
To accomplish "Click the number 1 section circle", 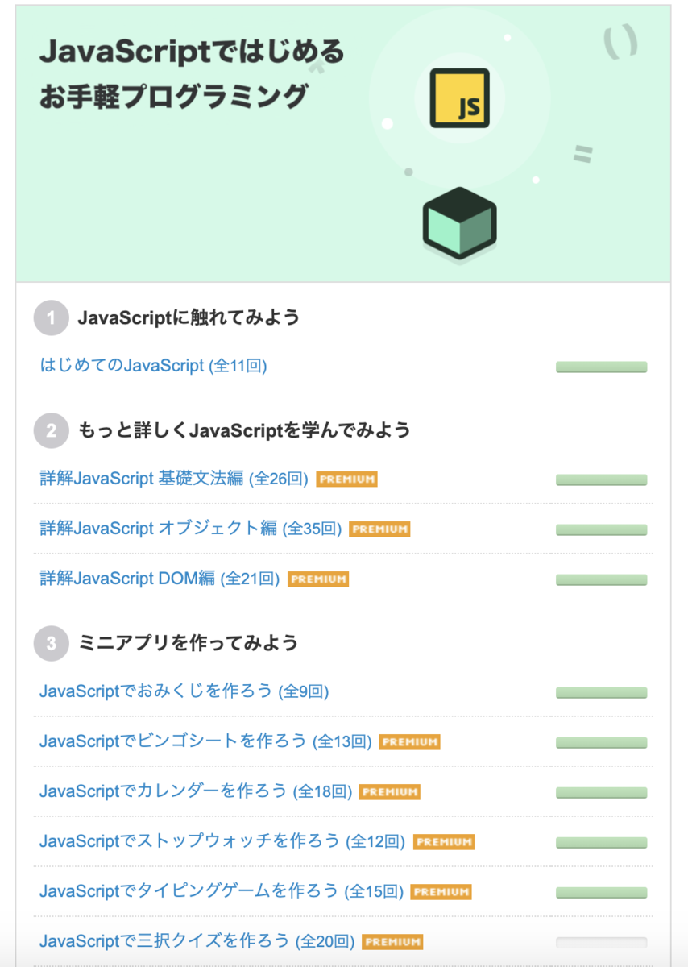I will pos(52,318).
